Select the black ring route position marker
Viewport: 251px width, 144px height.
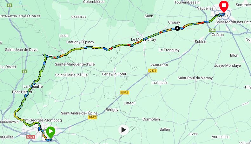point(177,28)
